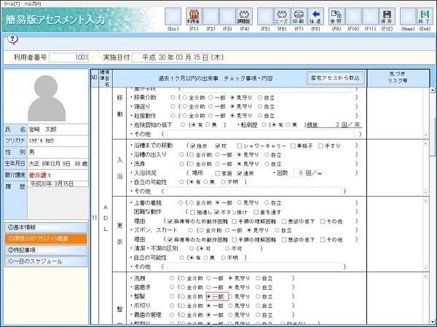This screenshot has height=327, width=437.
Task: Open the ニーズ (F6) toolbar icon
Action: [x=282, y=17]
